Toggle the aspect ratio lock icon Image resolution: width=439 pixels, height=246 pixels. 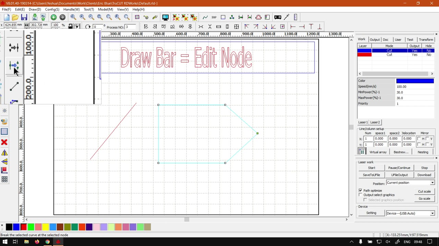70,26
